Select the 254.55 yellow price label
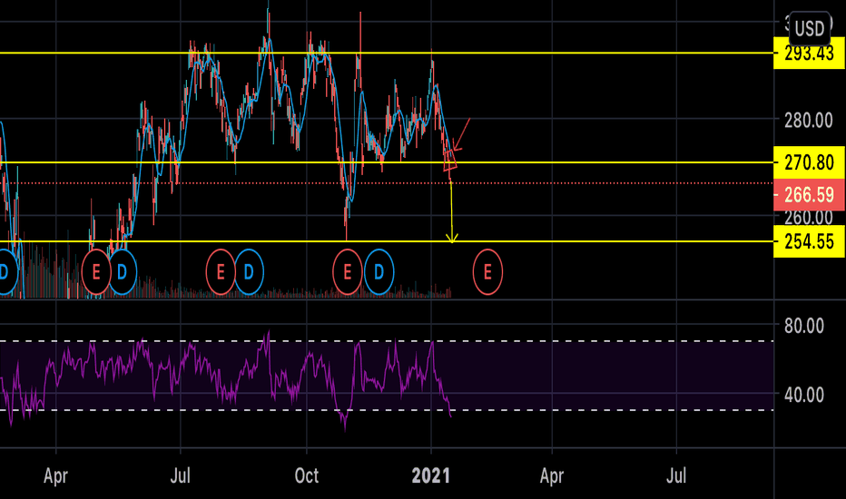Viewport: 846px width, 499px height. 809,241
